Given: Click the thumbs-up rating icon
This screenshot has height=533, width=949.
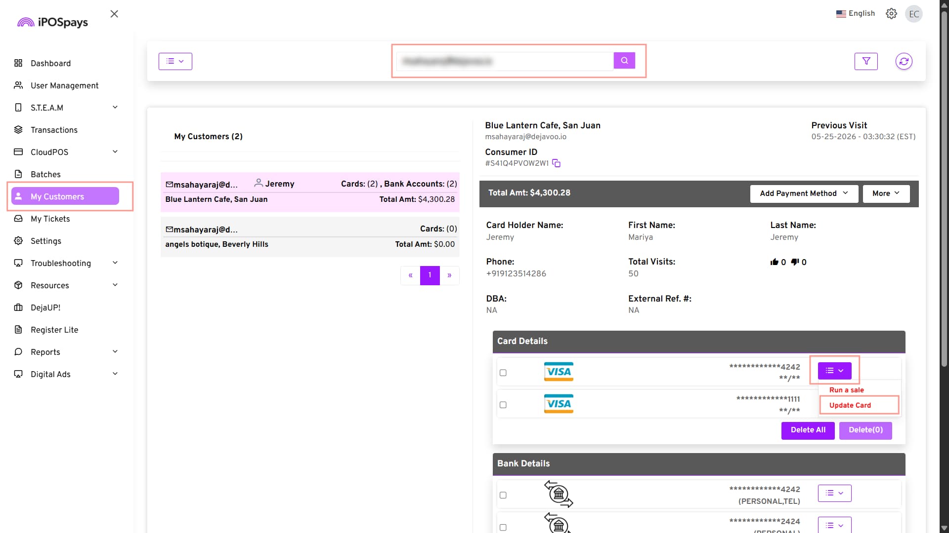Looking at the screenshot, I should (775, 262).
